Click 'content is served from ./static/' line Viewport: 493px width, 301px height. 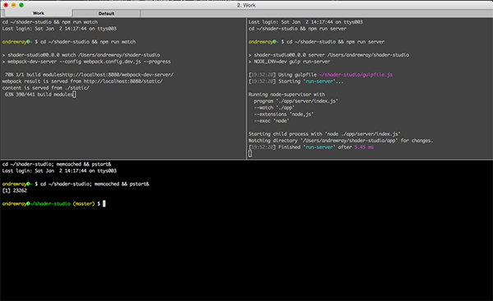(x=46, y=88)
